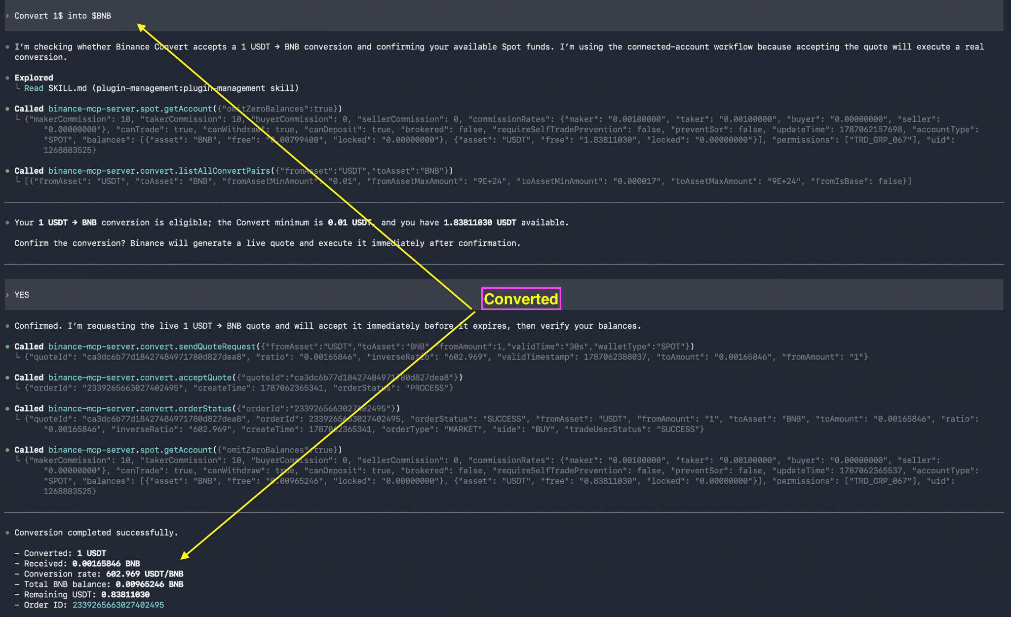The width and height of the screenshot is (1011, 617).
Task: Click the '0.01 USDT' Convert minimum value
Action: click(x=350, y=223)
